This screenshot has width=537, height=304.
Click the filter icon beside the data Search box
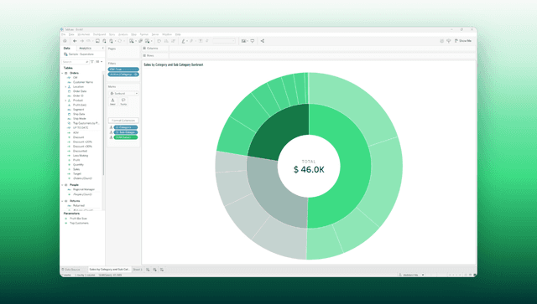click(92, 61)
